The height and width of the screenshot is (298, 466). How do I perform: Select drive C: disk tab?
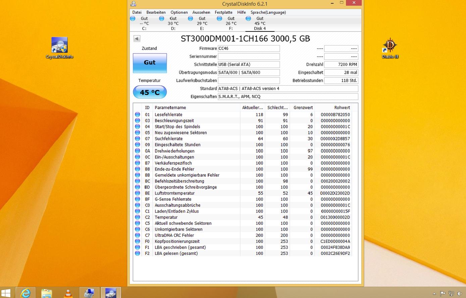tap(144, 23)
